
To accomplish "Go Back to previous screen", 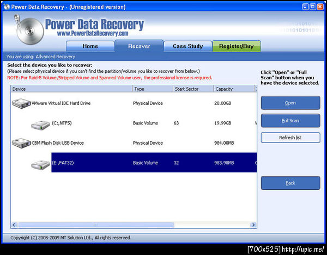I will click(290, 183).
